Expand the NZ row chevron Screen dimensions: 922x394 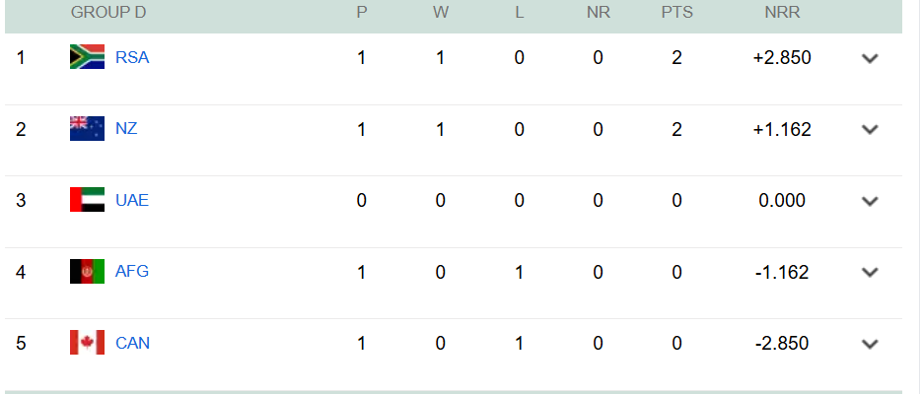869,129
